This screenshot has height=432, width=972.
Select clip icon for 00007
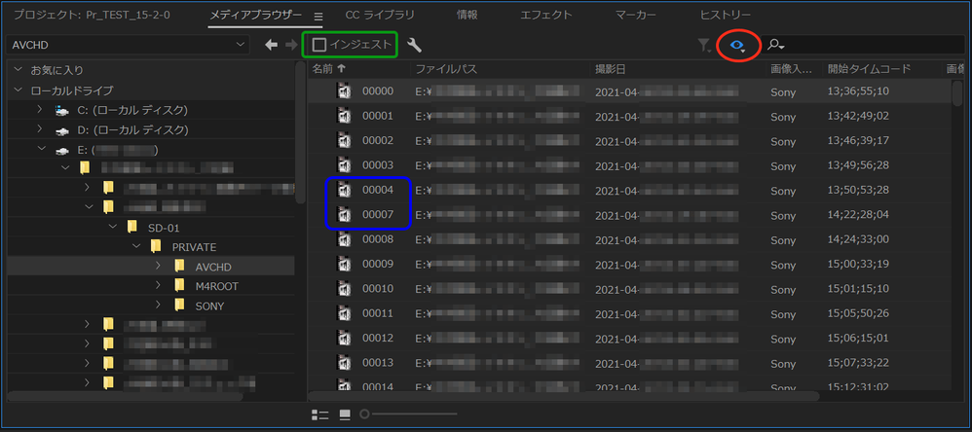[344, 215]
